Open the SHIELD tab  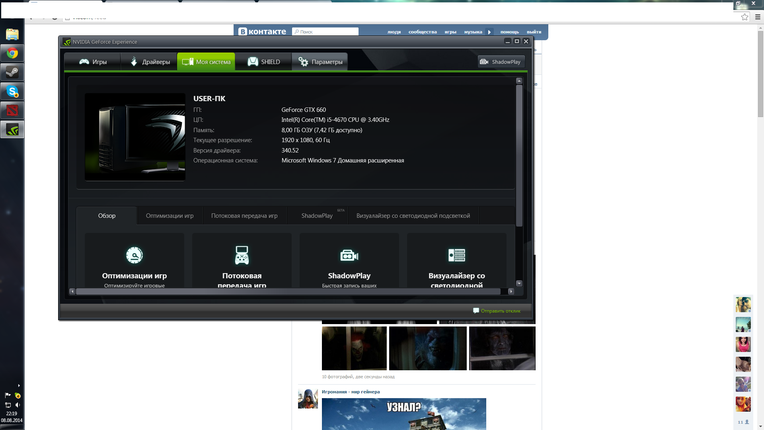pos(263,62)
